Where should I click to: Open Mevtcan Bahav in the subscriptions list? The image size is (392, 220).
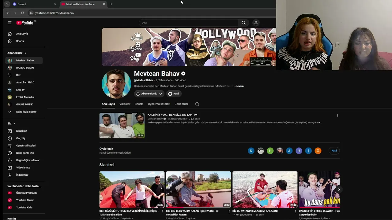[24, 61]
